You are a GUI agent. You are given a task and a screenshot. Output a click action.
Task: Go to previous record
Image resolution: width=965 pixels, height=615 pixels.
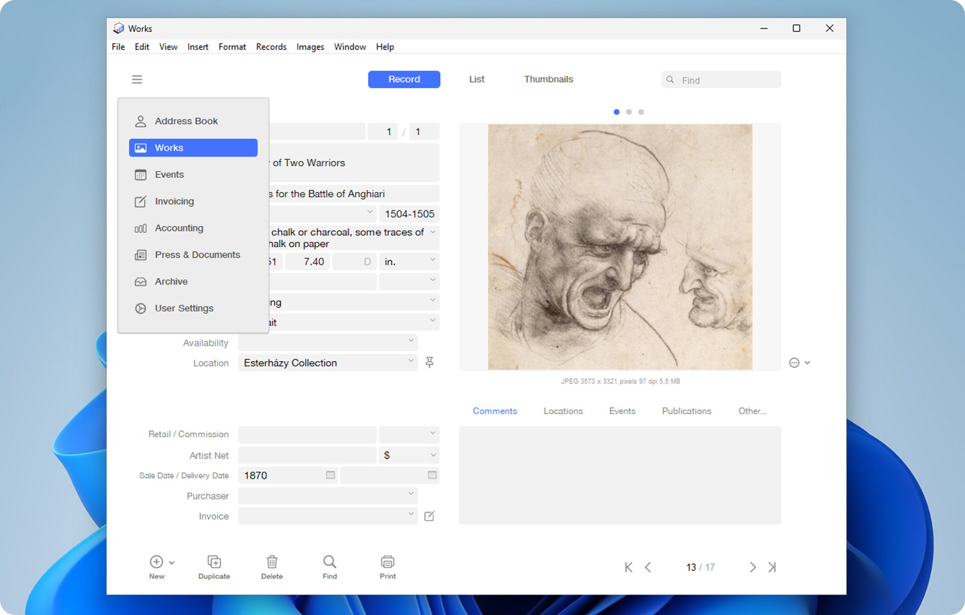[648, 567]
